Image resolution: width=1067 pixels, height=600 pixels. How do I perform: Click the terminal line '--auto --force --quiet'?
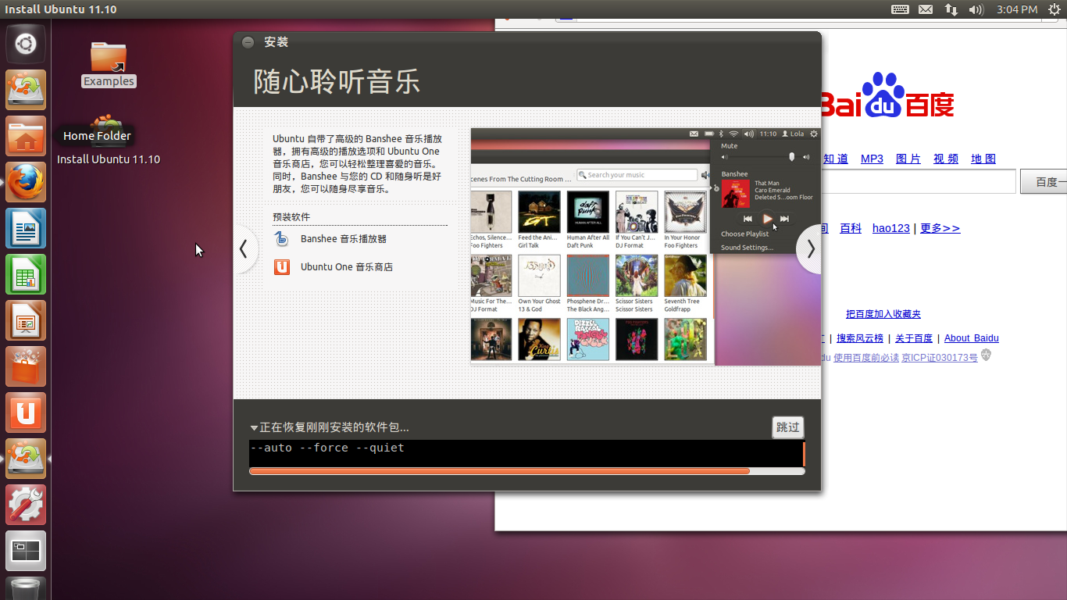tap(327, 448)
